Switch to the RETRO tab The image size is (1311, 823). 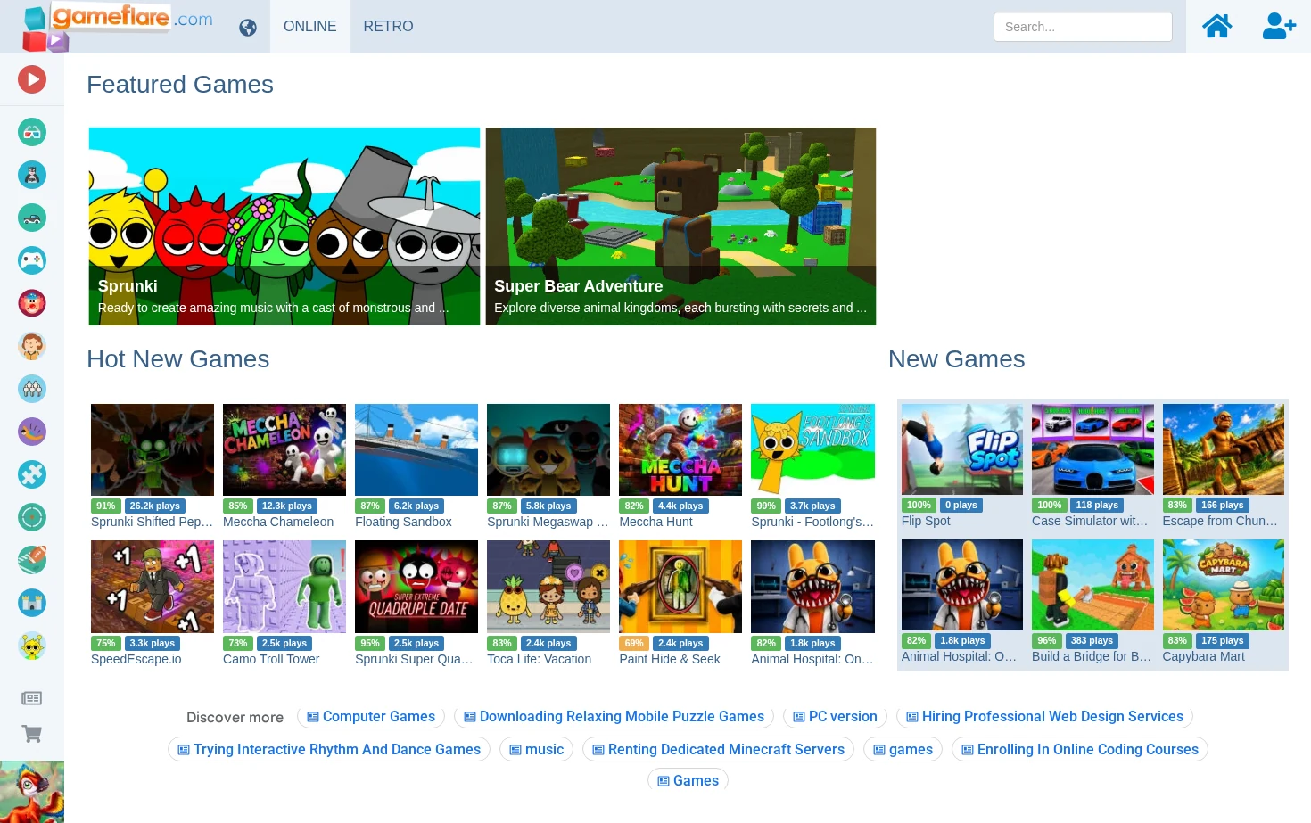(388, 27)
